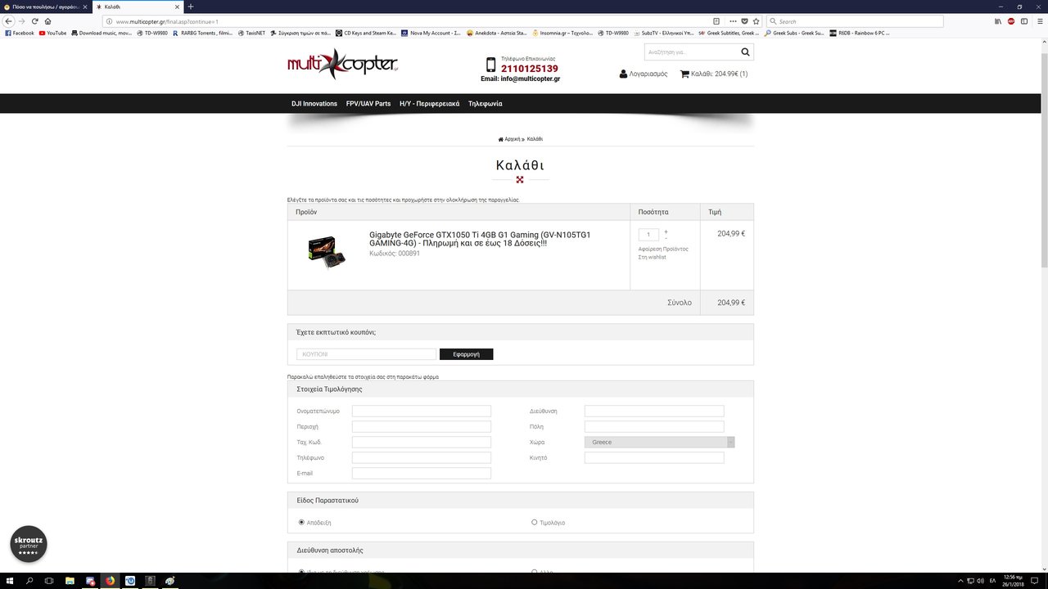1048x589 pixels.
Task: Open Facebook bookmark
Action: coord(20,34)
